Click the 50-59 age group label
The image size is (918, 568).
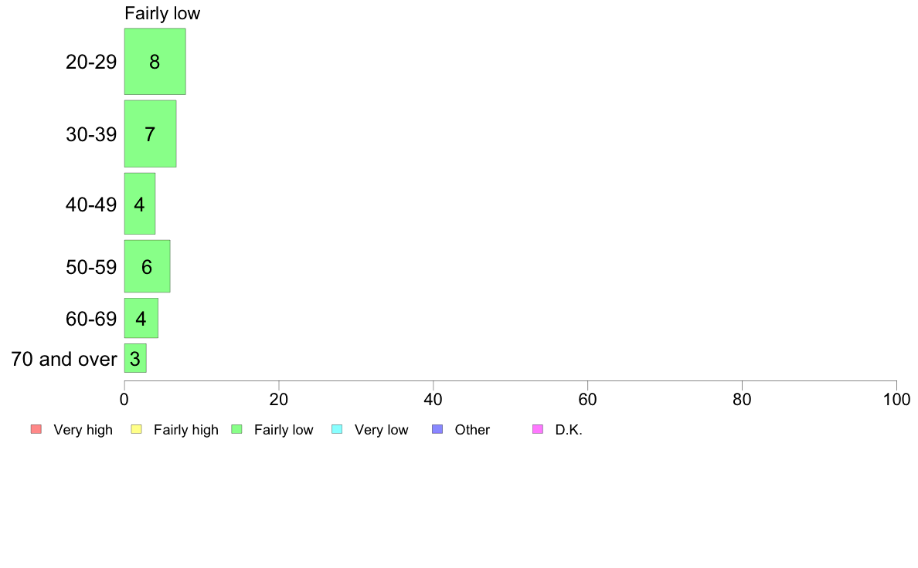(91, 267)
